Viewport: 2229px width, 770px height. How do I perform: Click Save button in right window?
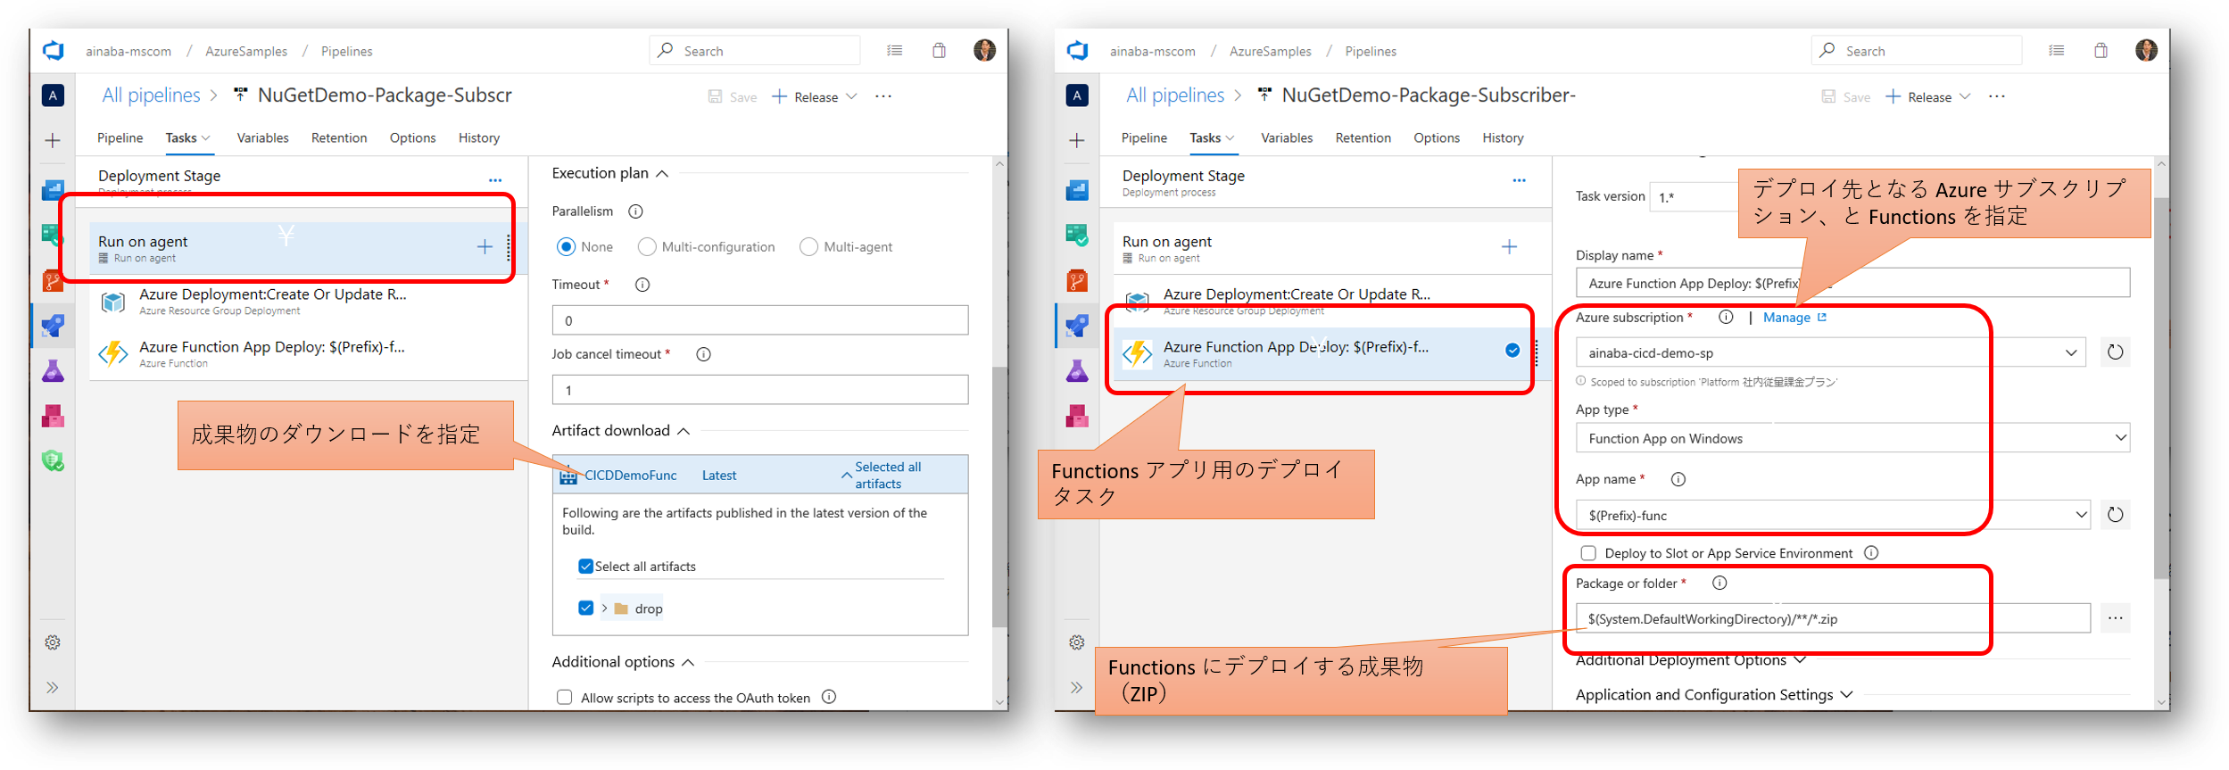tap(1845, 96)
